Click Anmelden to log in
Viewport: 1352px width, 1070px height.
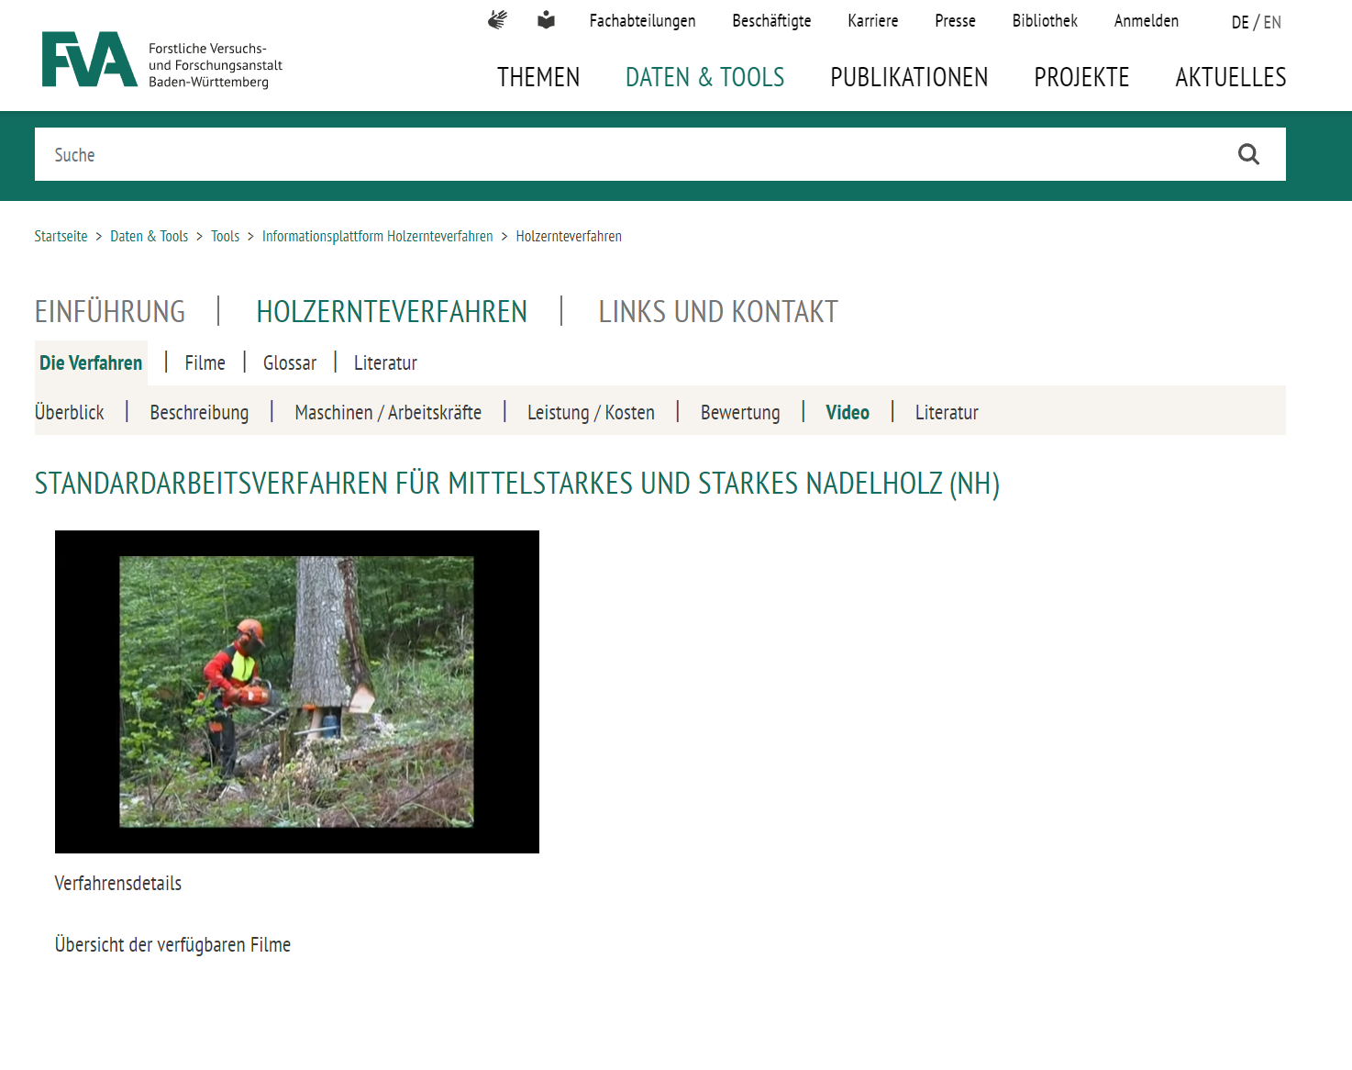[1146, 21]
